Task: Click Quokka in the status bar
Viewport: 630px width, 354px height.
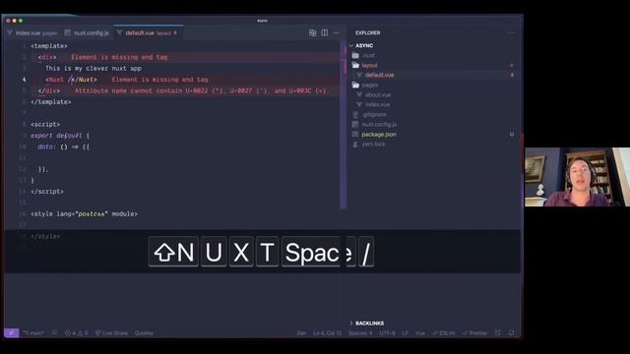Action: click(x=144, y=333)
